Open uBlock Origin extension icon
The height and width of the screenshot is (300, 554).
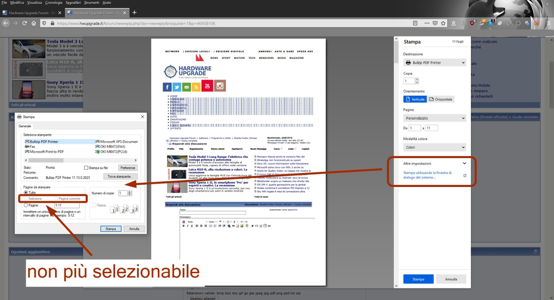click(472, 23)
